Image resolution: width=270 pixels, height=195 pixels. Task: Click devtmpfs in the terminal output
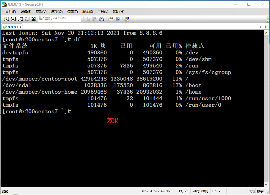[15, 53]
